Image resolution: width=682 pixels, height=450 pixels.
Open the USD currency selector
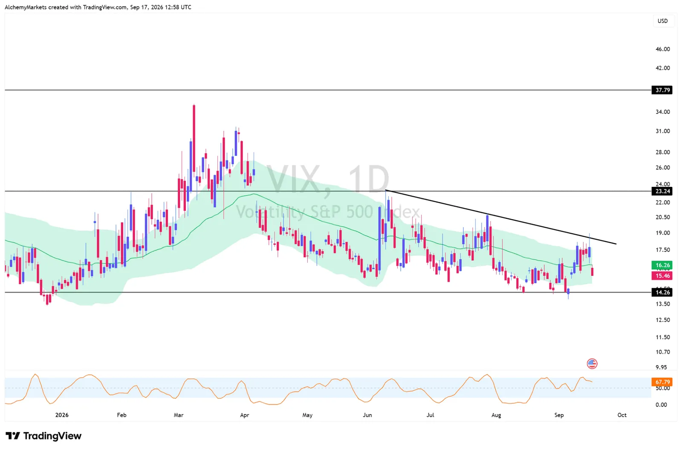(663, 21)
